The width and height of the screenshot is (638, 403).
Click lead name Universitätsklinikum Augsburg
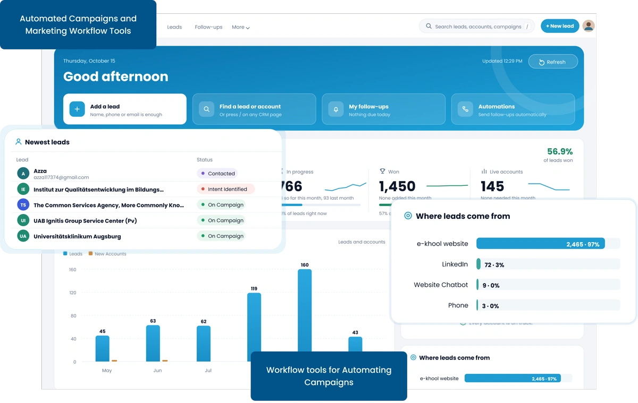77,236
